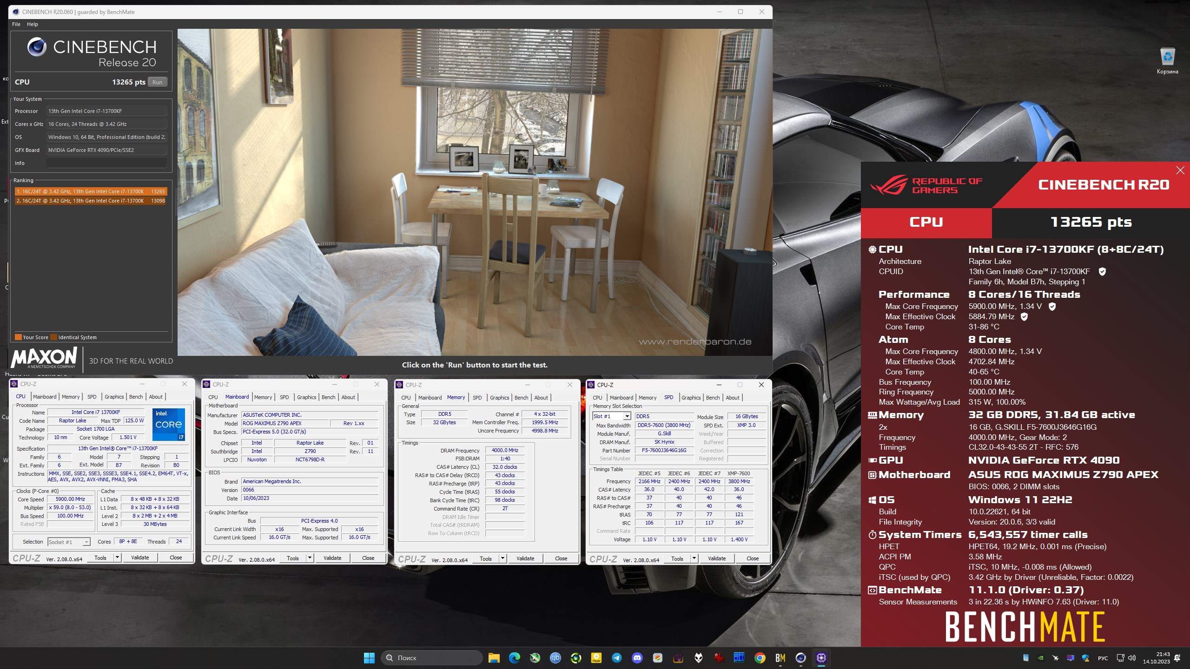Click the shield icon beside CPUID name
This screenshot has height=669, width=1190.
click(x=1102, y=271)
